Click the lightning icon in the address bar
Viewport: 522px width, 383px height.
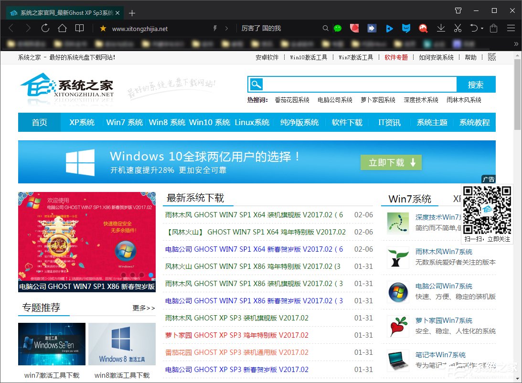215,28
